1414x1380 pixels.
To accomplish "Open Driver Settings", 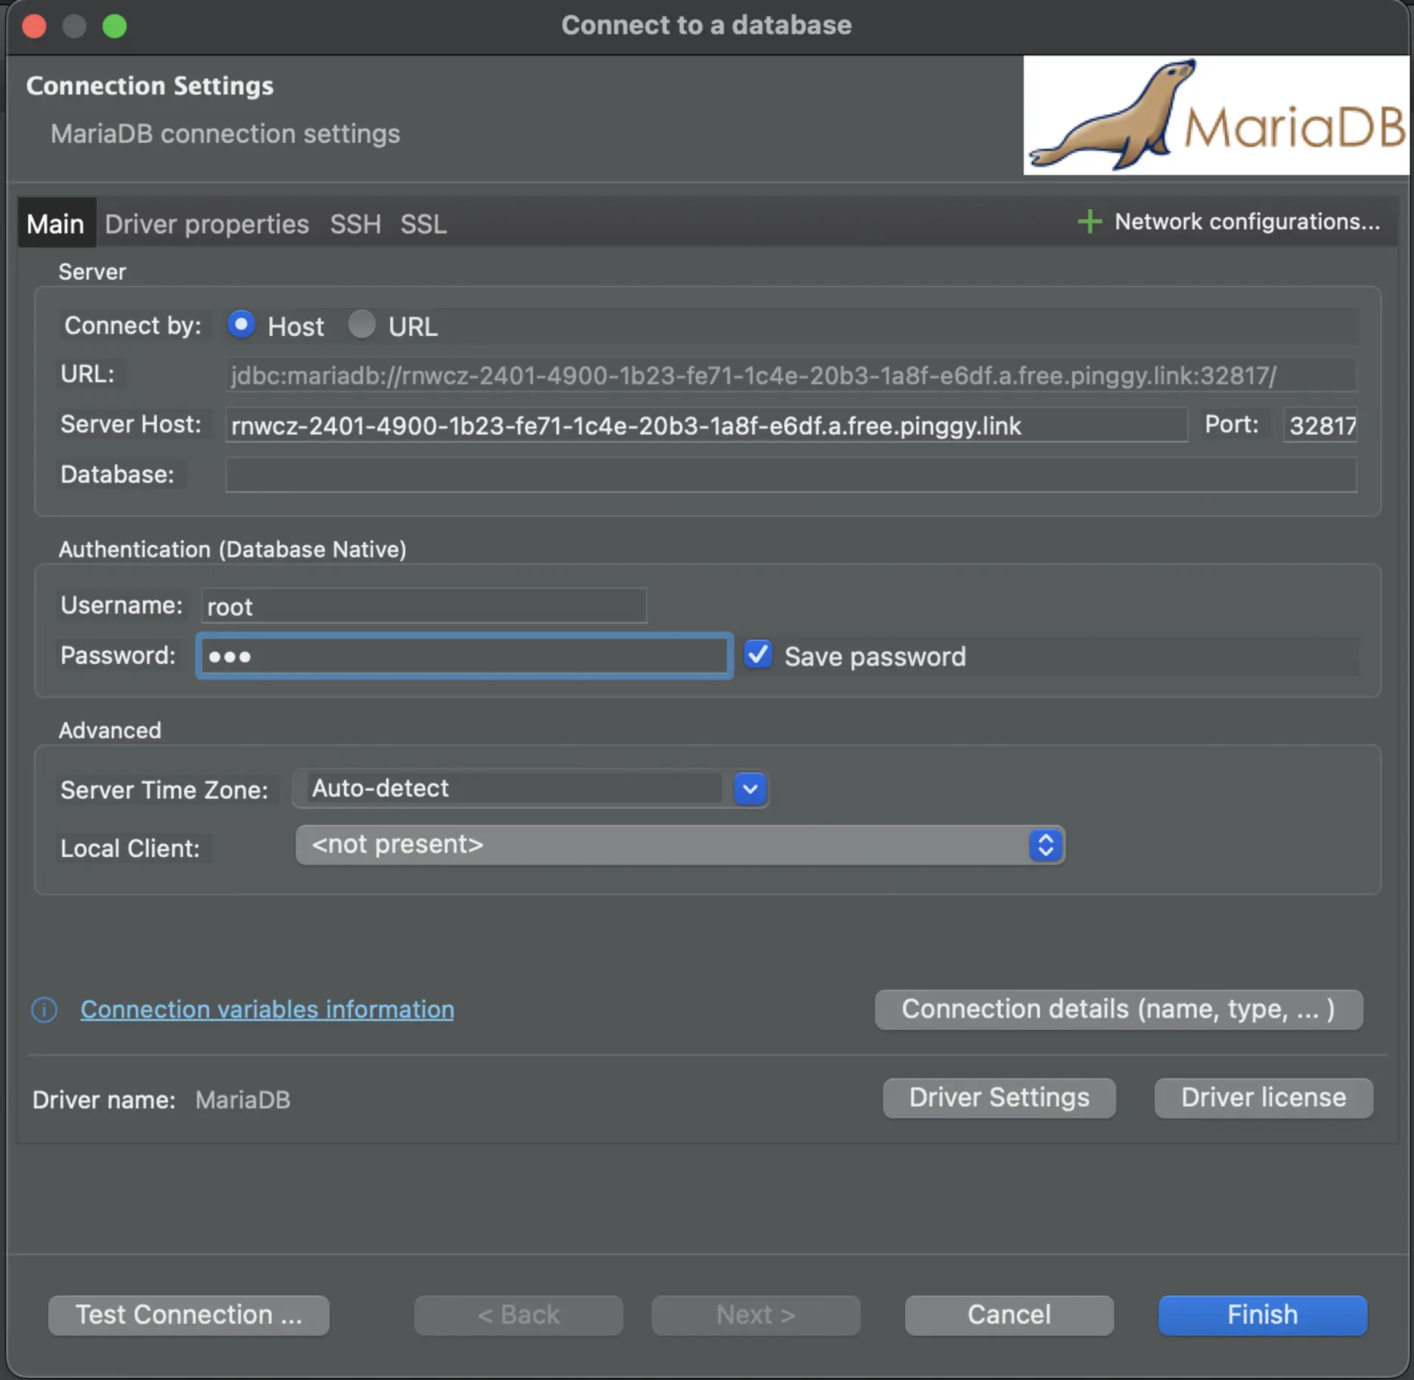I will pos(999,1098).
